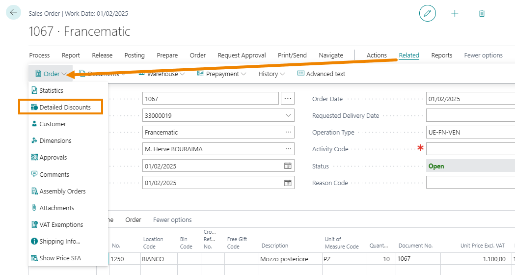Click the pencil edit icon
The width and height of the screenshot is (515, 275).
[x=427, y=13]
